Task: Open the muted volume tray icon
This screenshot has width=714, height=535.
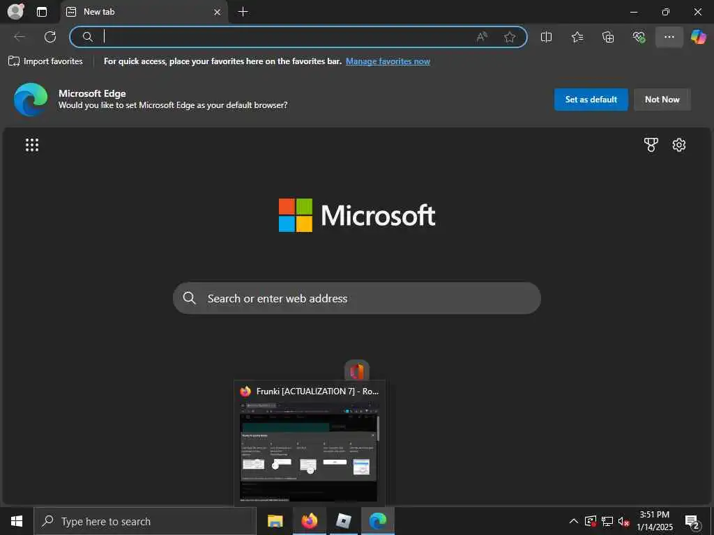Action: pos(624,521)
